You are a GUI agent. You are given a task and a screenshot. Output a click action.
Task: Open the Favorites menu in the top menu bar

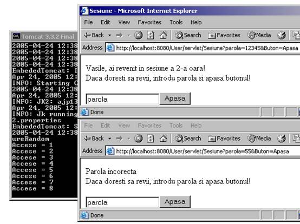click(x=149, y=22)
